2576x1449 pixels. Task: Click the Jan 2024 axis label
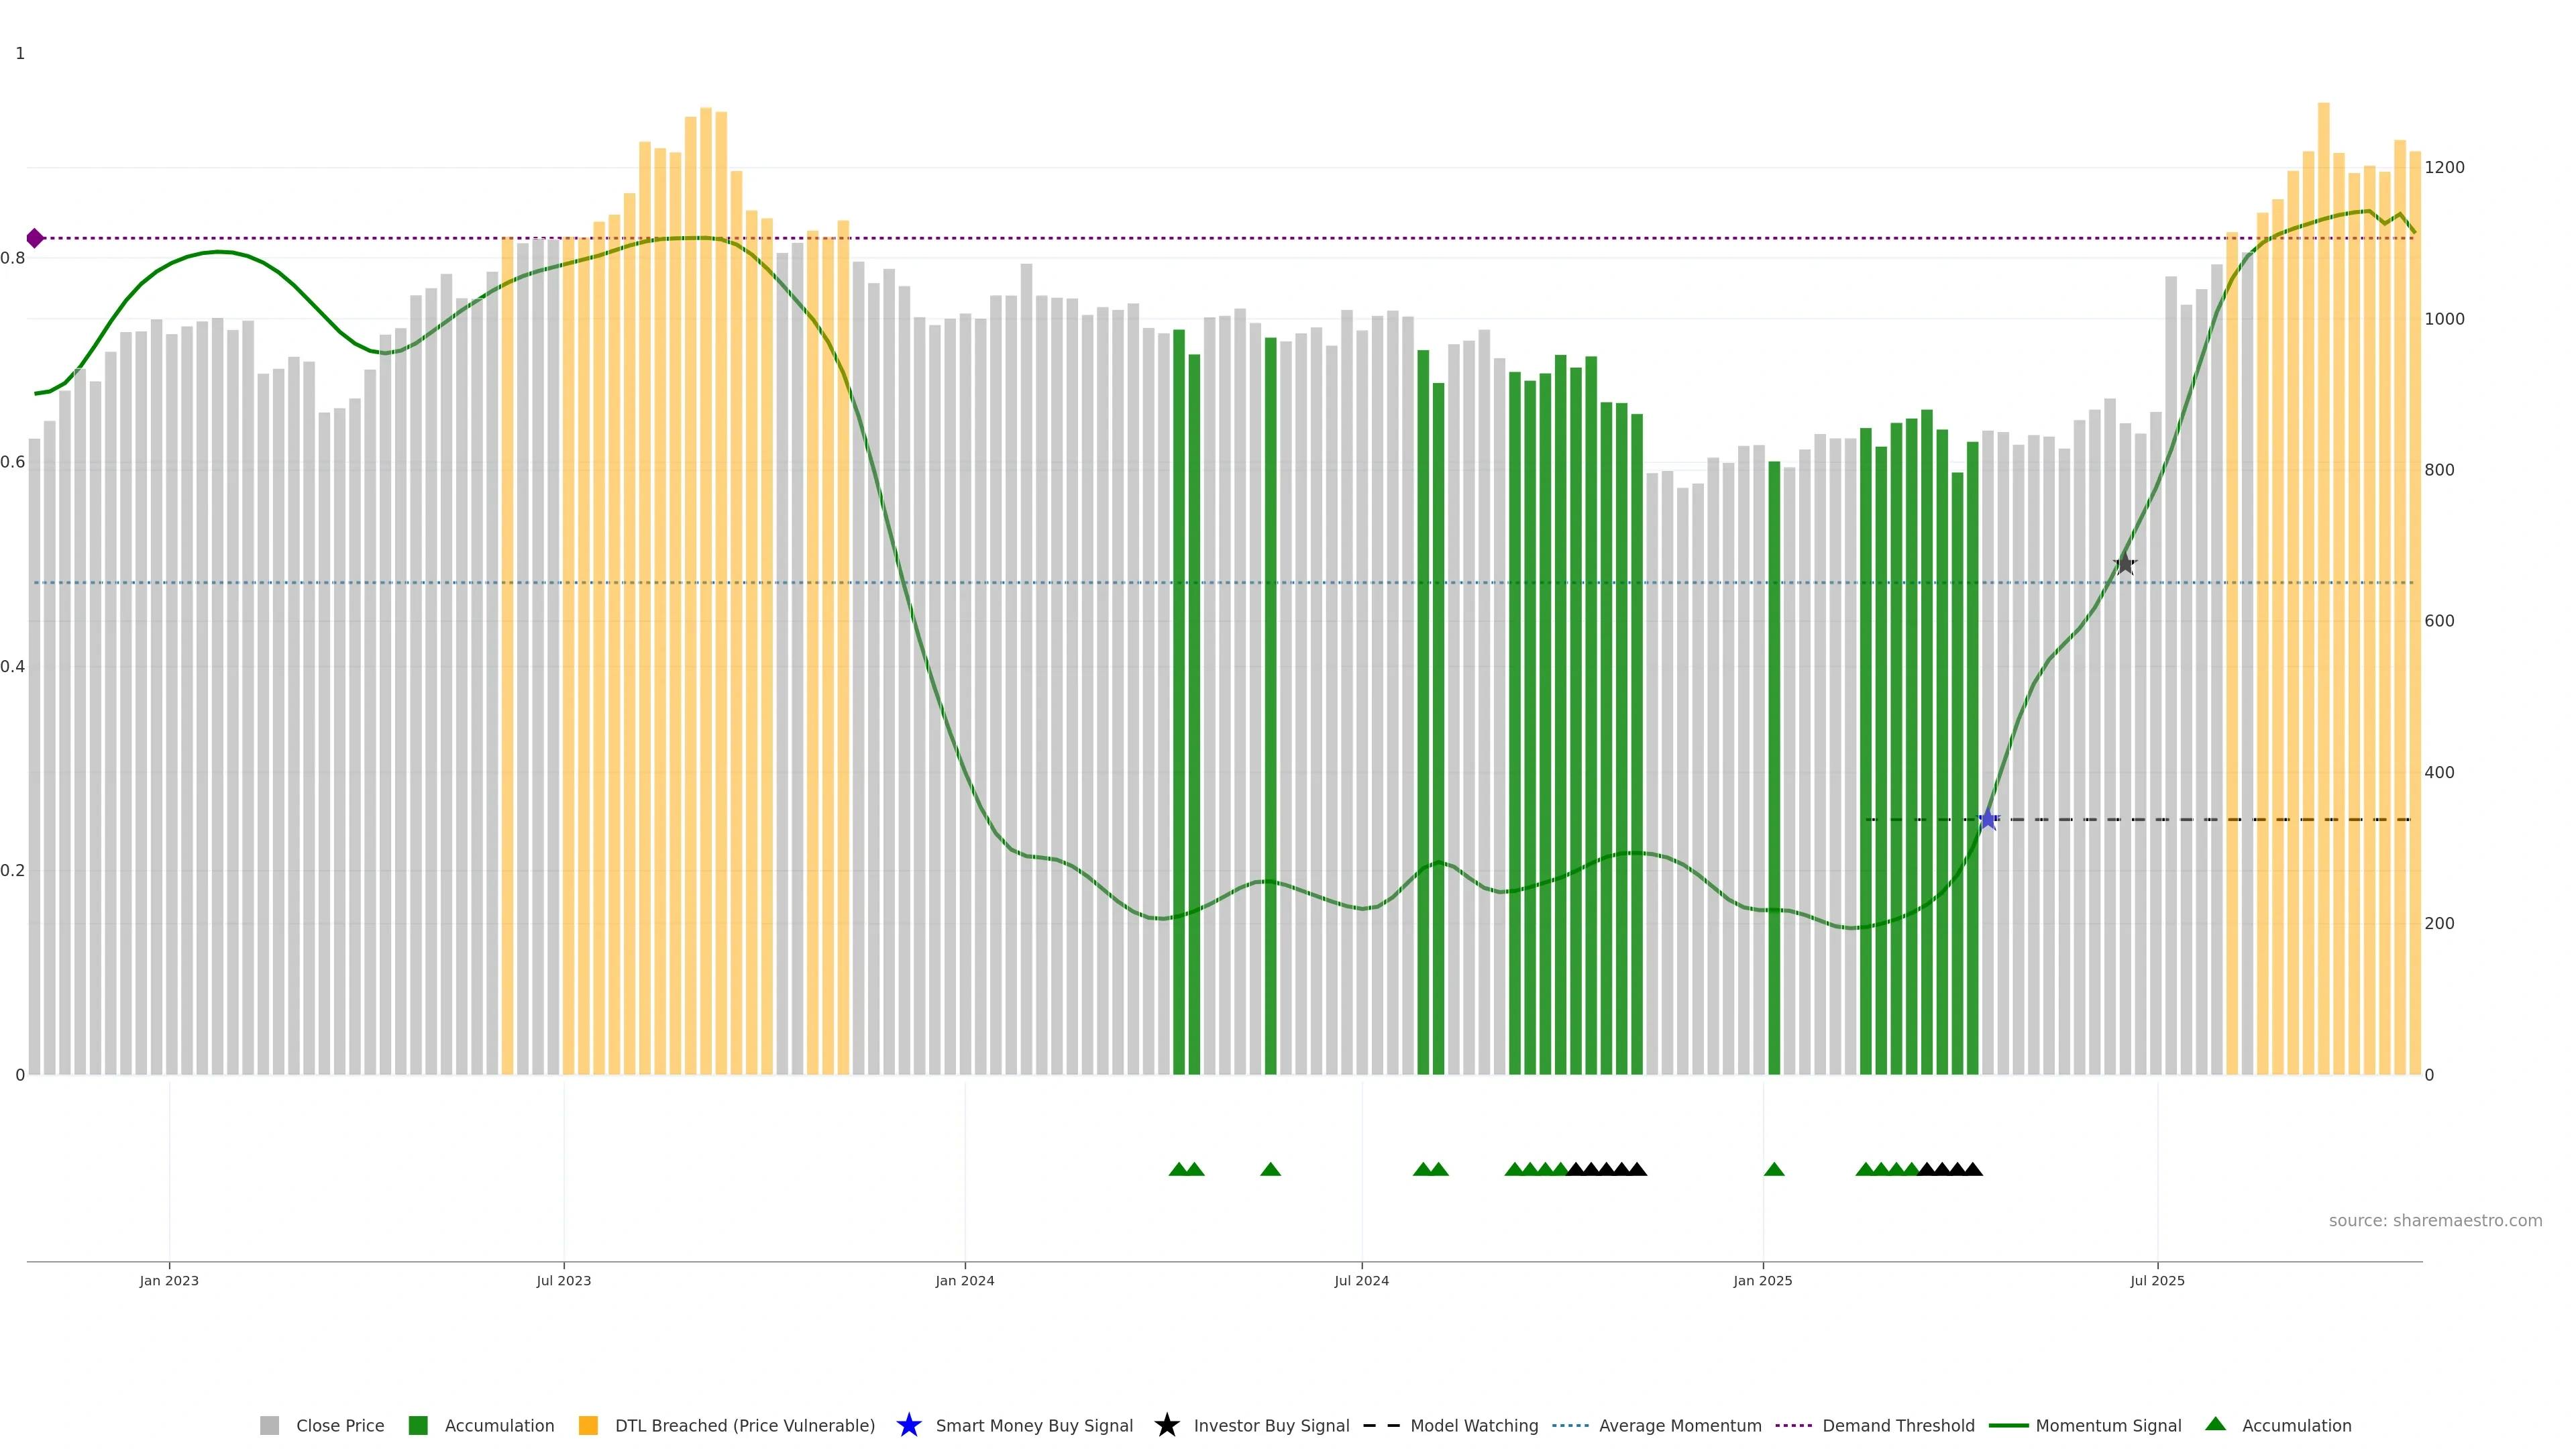pos(964,1280)
